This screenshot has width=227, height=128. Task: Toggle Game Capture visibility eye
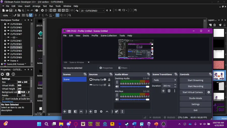[105, 85]
